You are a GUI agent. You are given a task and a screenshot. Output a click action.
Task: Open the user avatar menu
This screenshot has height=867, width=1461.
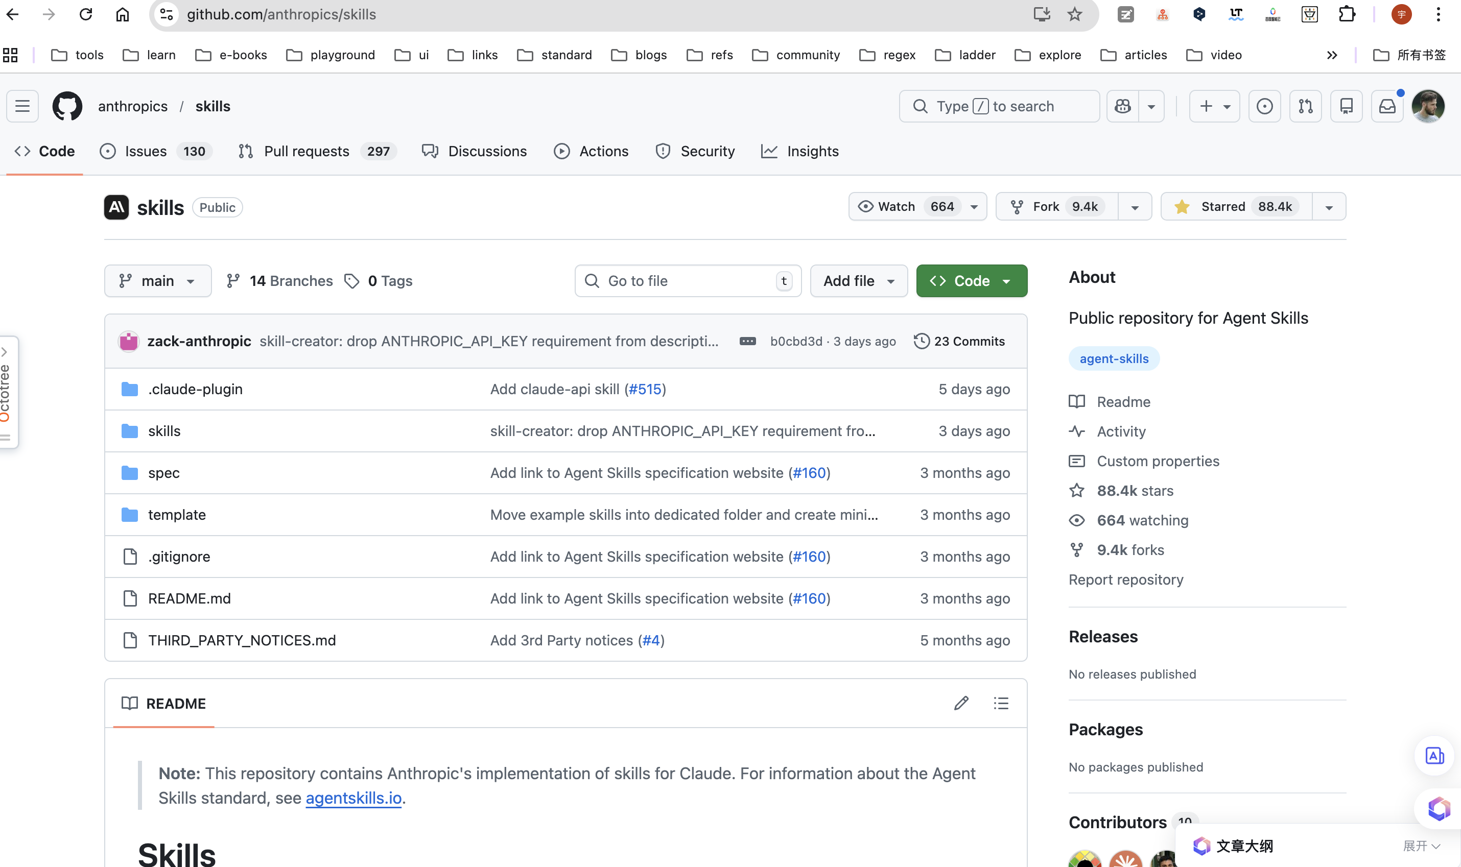click(x=1428, y=106)
